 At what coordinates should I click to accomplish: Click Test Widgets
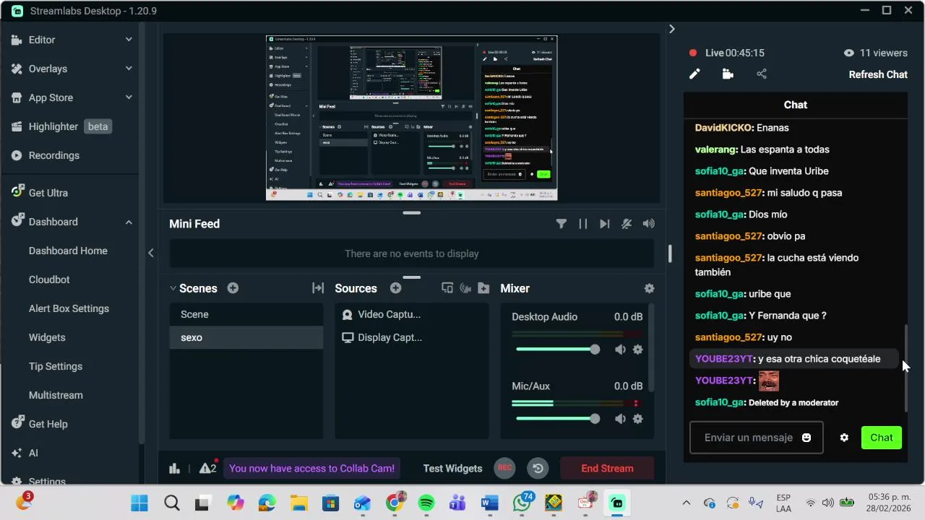pos(452,468)
